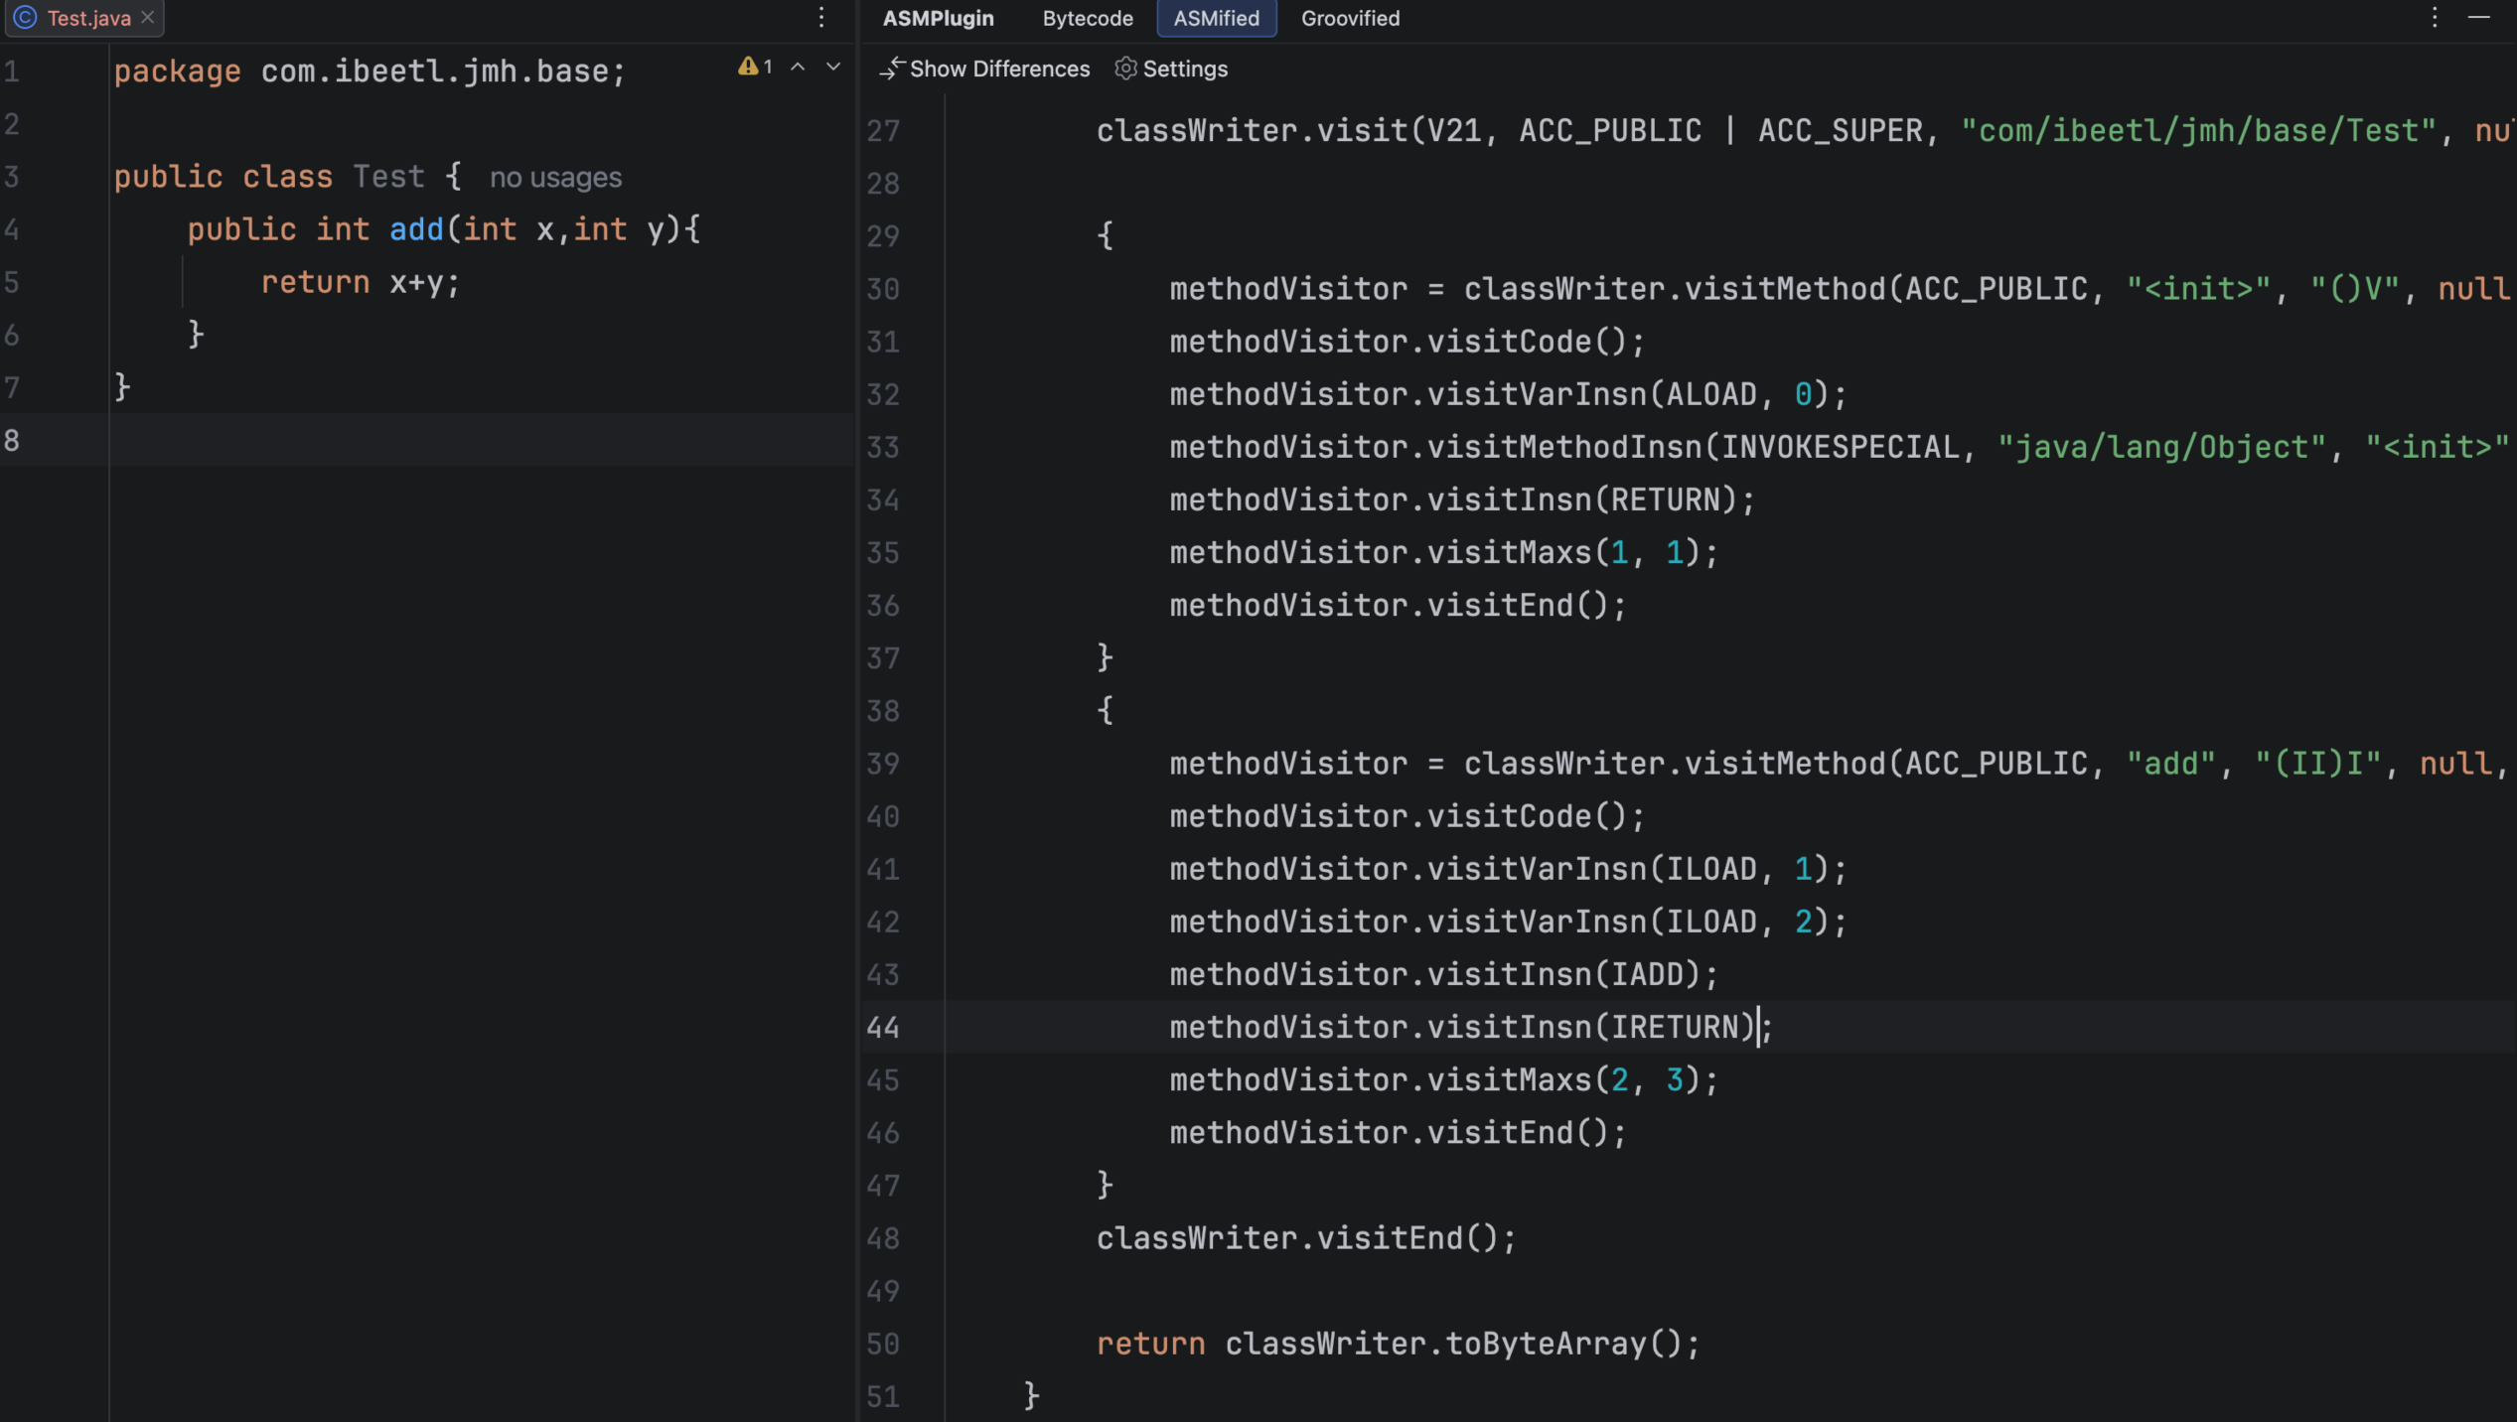Screen dimensions: 2517x1422
Task: Select the Test.java file tab
Action: (84, 18)
